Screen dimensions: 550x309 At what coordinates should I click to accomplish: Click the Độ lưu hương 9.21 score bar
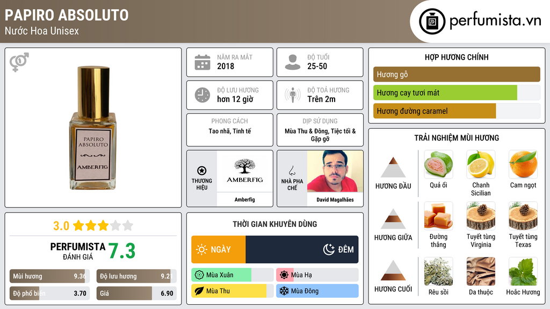(136, 276)
